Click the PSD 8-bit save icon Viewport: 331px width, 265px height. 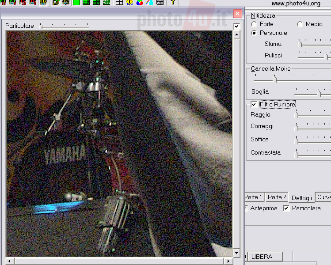pyautogui.click(x=13, y=2)
